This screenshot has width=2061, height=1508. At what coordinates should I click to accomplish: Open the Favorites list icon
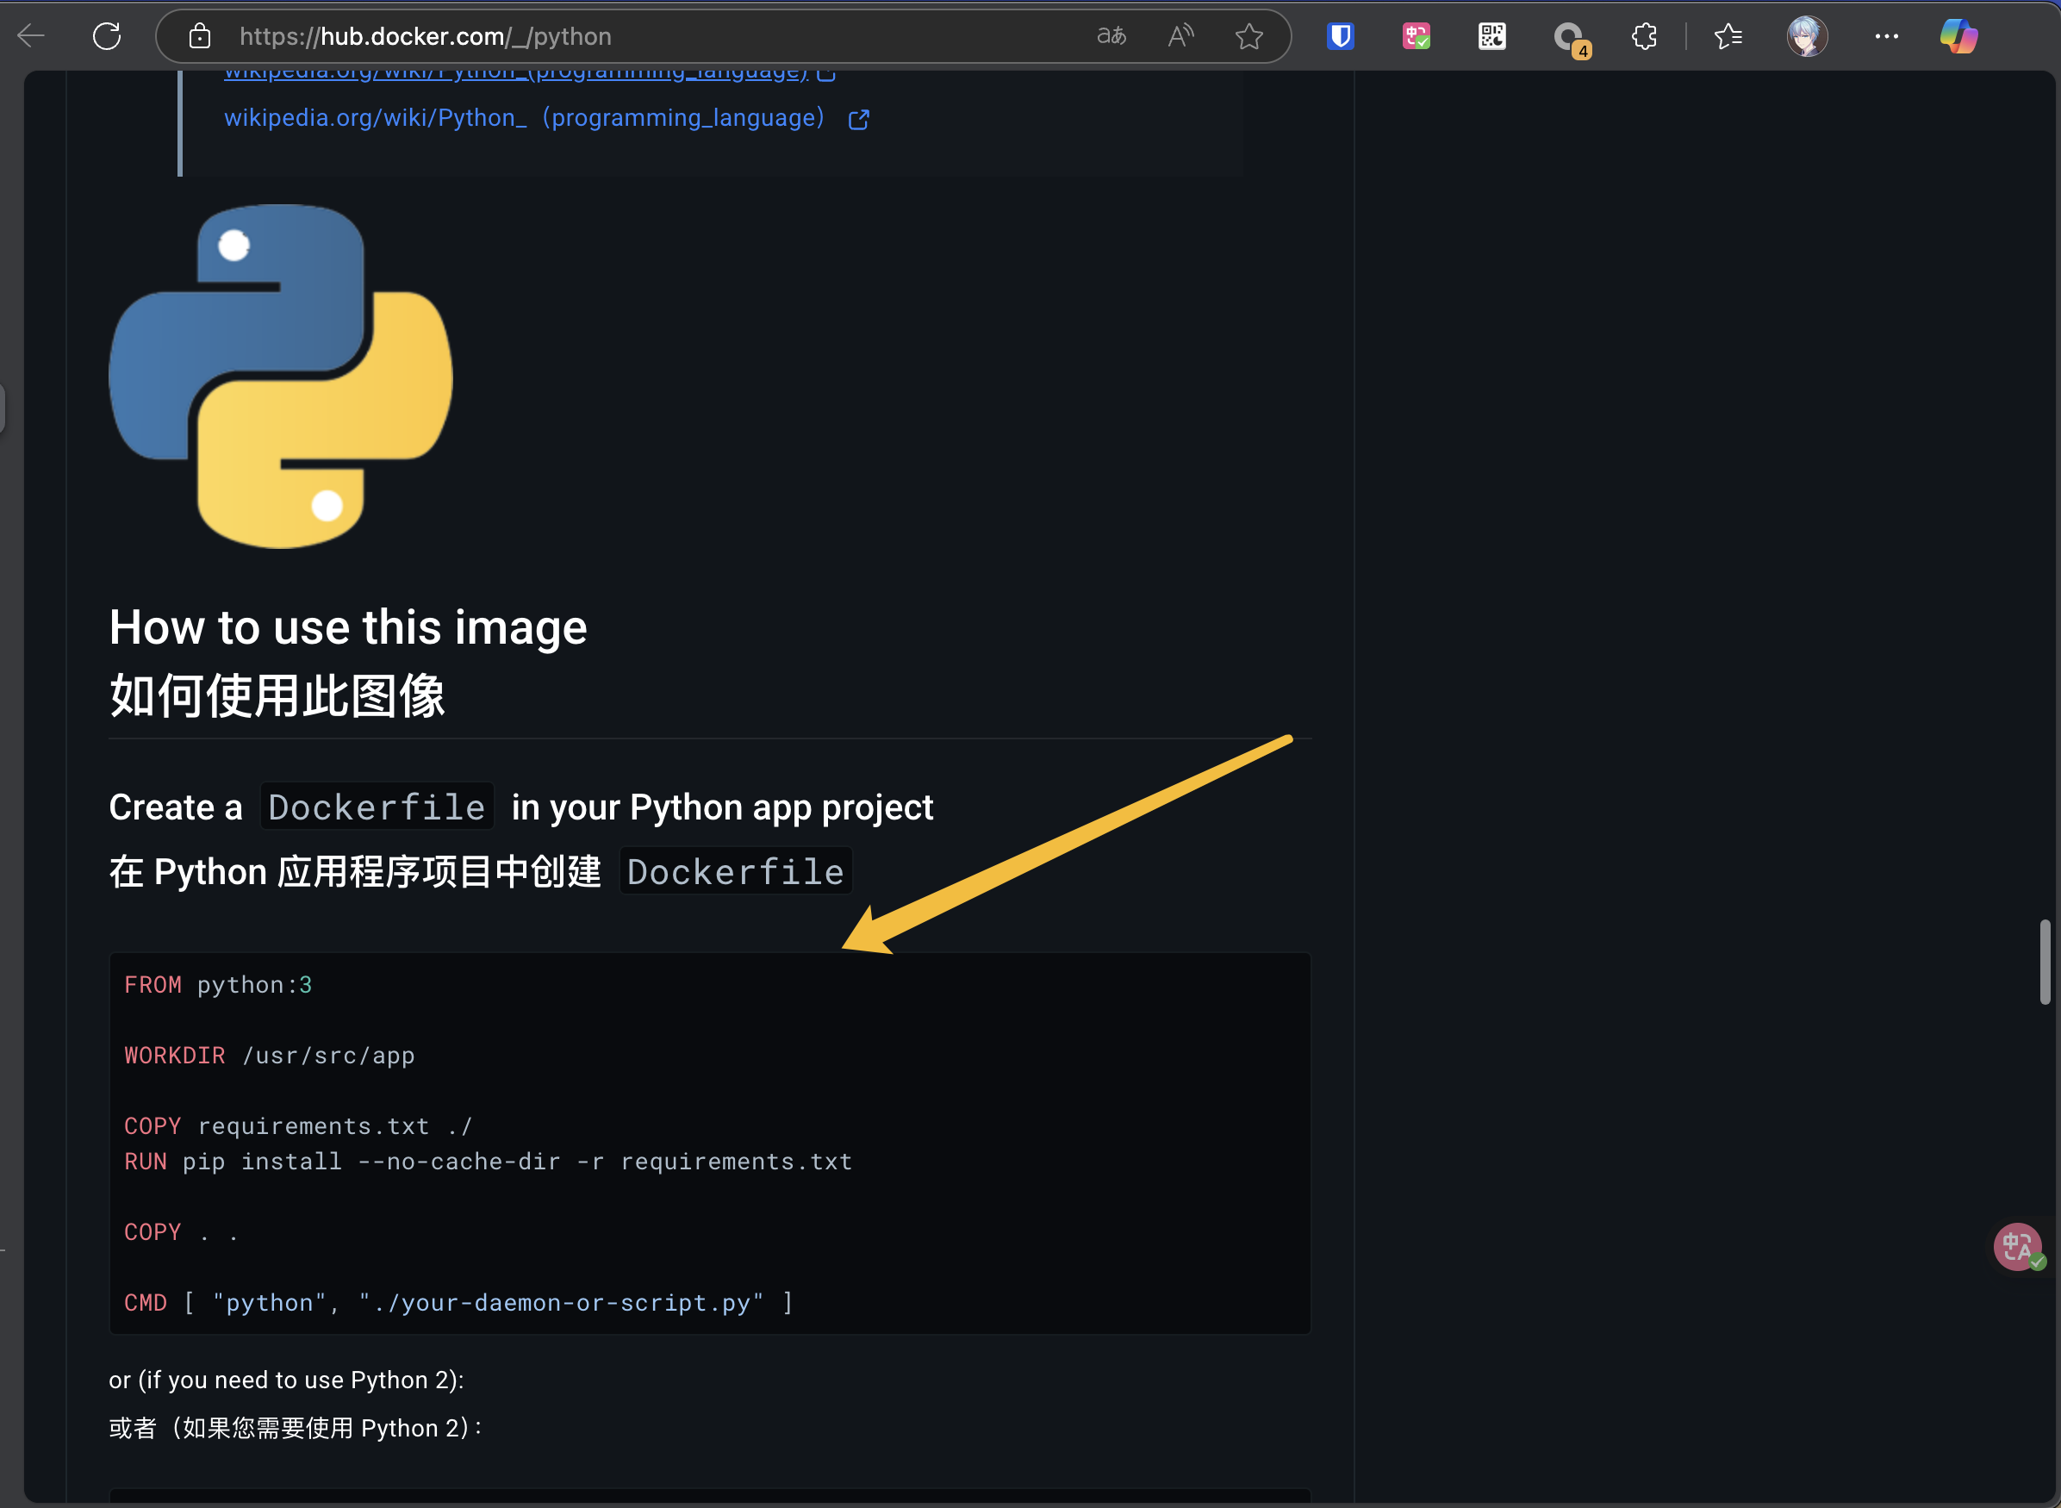click(1728, 36)
